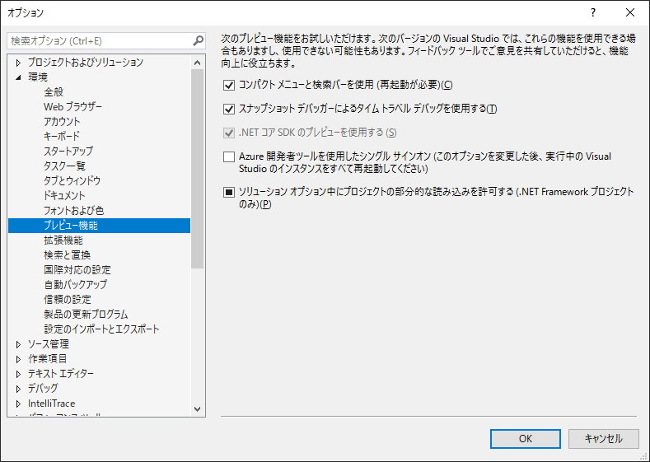Click the help question mark icon
650x462 pixels.
593,12
